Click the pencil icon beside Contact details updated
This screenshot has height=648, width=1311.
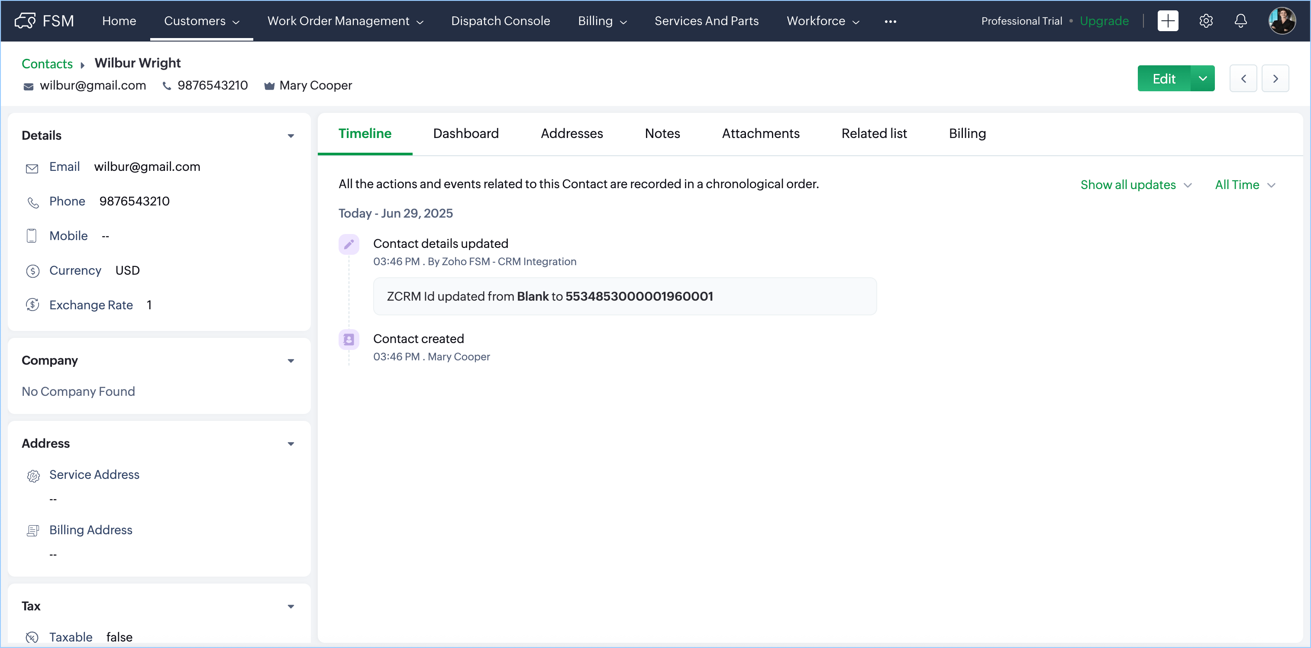(349, 245)
